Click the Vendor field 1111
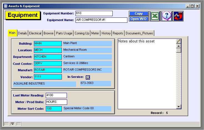Image resolution: width=204 pixels, height=130 pixels. 48,77
